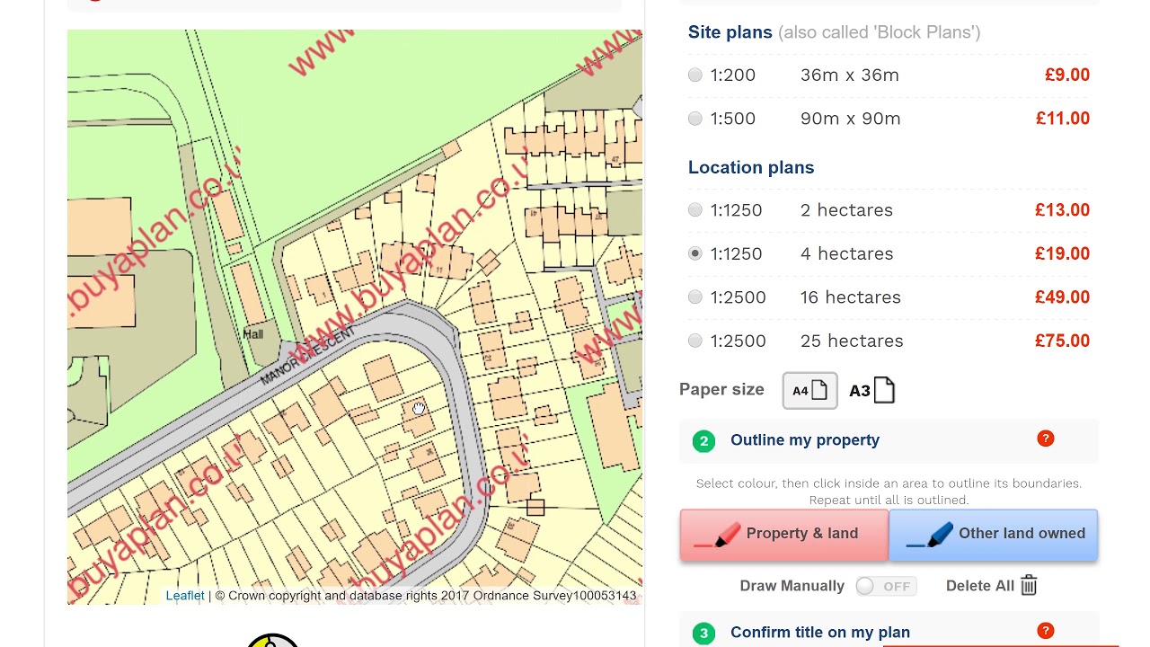Click the Delete All label
1150x647 pixels.
coord(980,586)
